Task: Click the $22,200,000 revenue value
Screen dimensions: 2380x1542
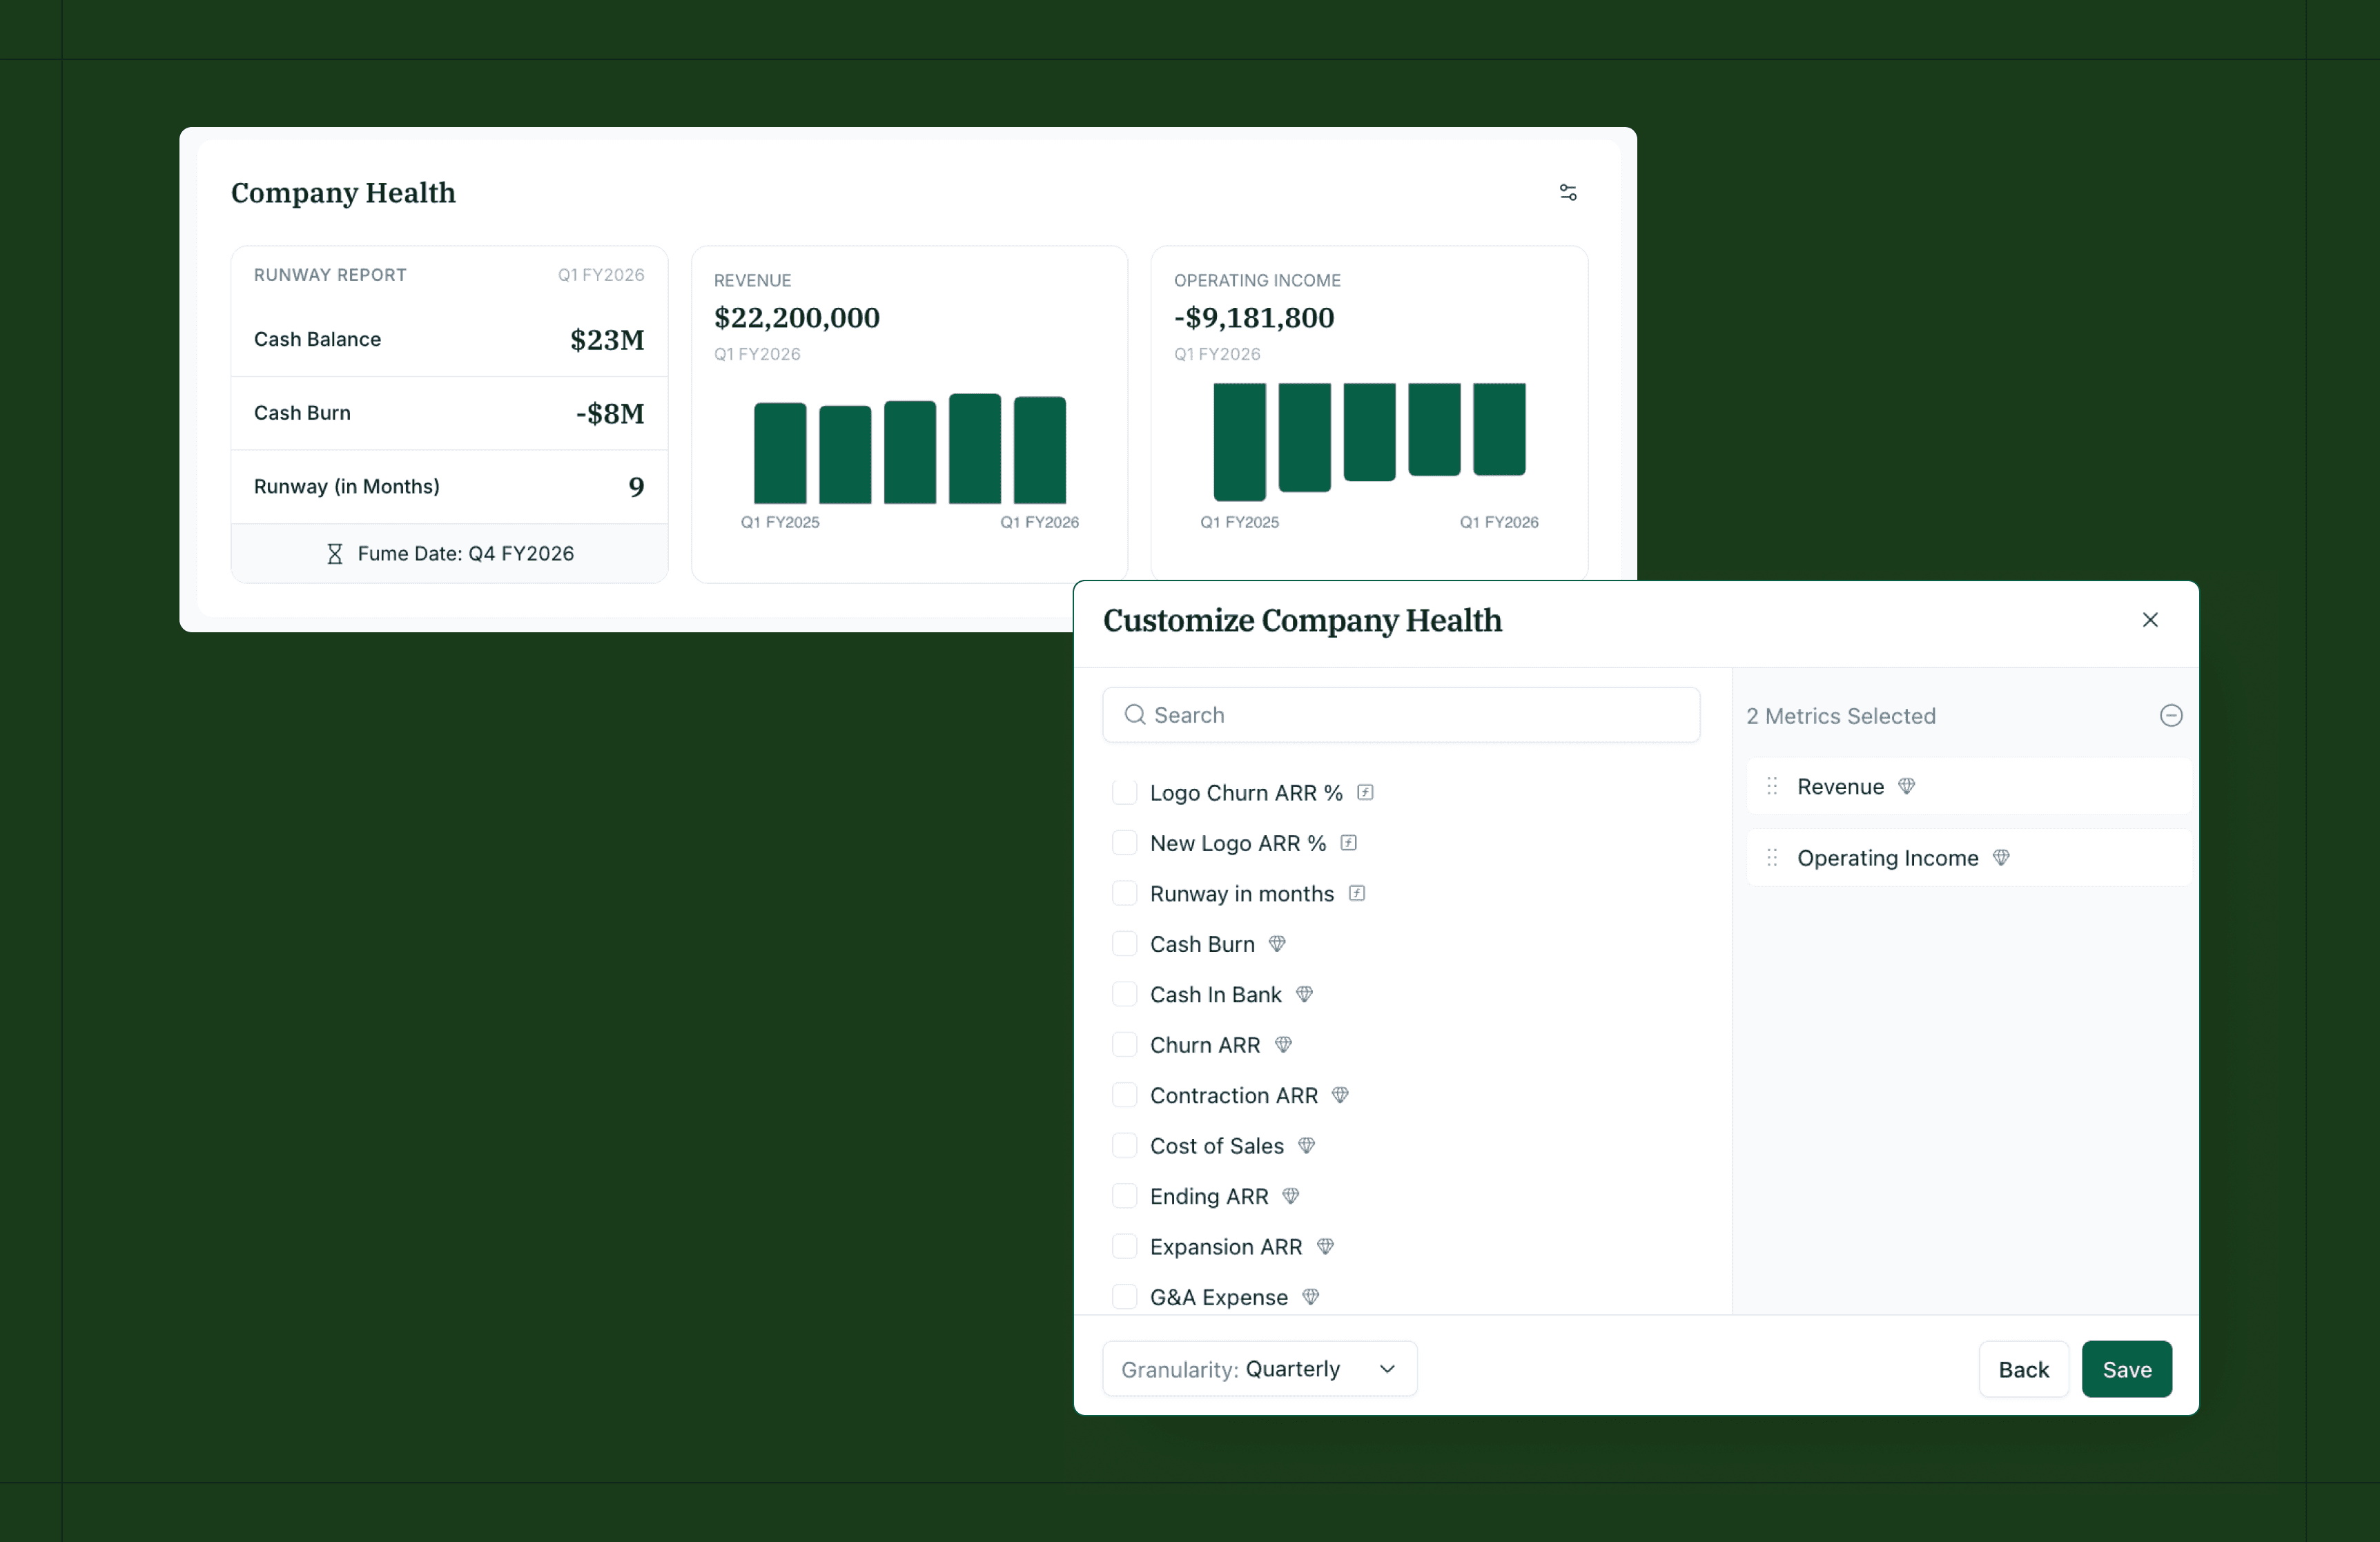Action: pos(796,318)
